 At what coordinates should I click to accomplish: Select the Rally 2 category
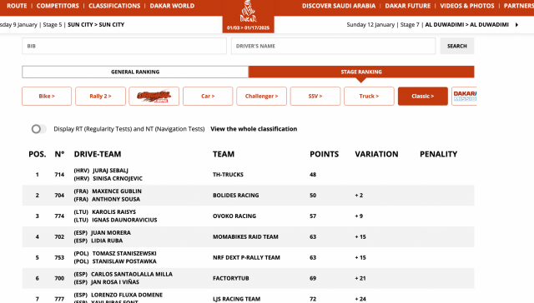click(x=100, y=96)
